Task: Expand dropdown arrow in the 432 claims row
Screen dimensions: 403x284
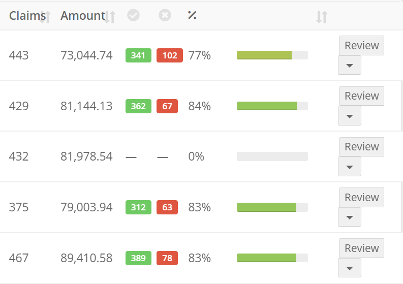Action: point(350,167)
